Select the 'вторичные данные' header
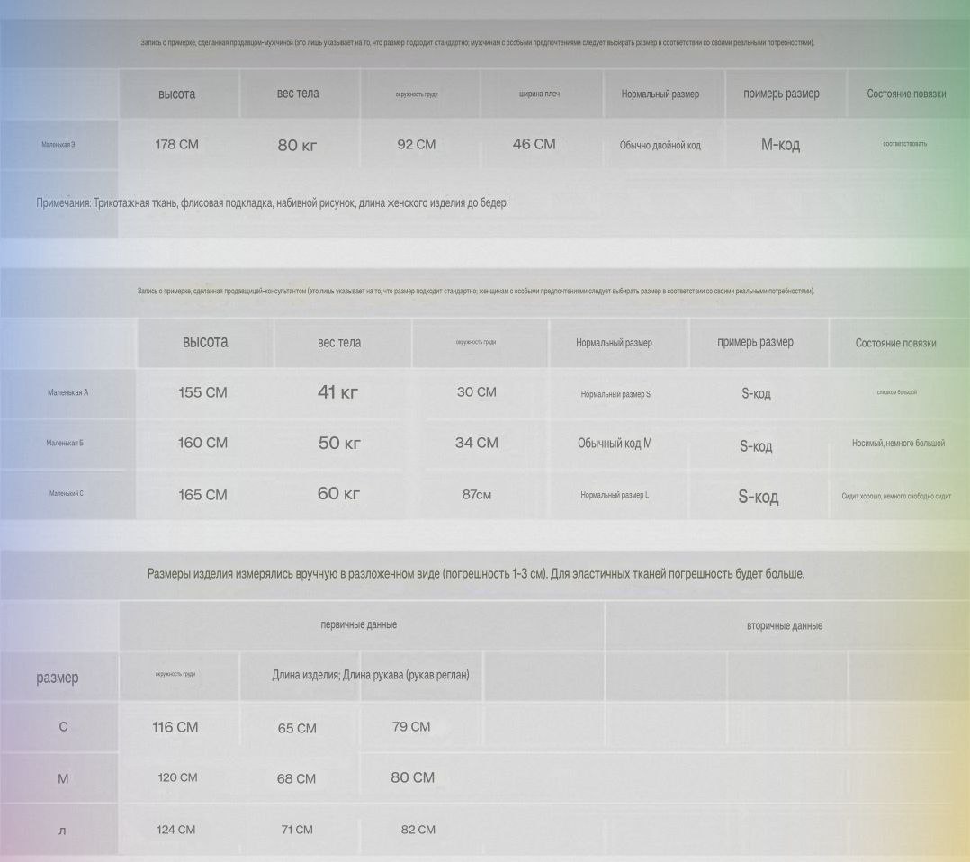The image size is (970, 862). (x=784, y=625)
